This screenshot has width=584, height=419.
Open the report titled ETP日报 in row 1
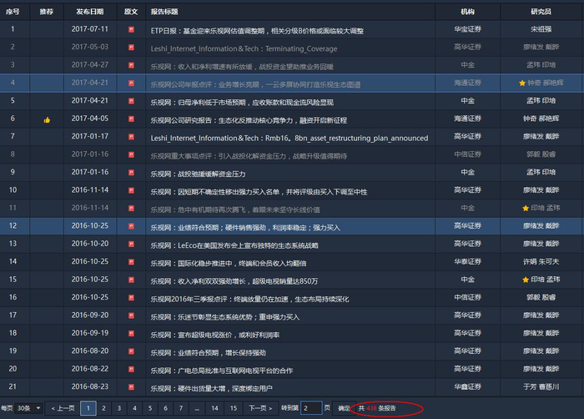click(x=257, y=31)
